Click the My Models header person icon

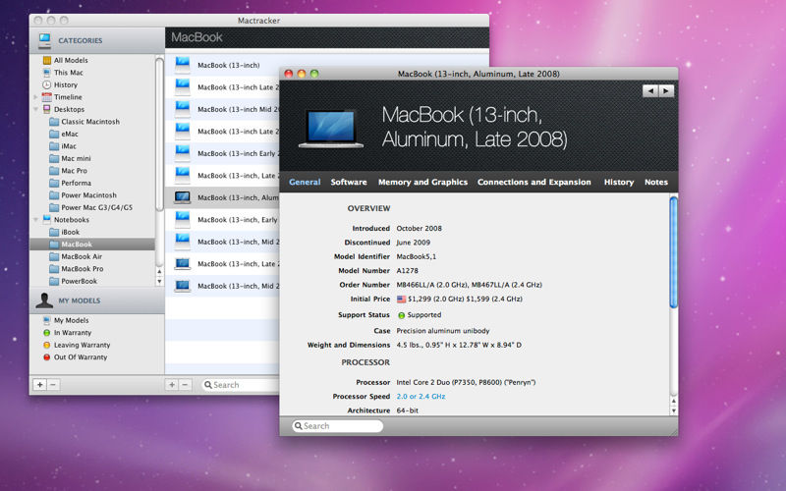(x=44, y=300)
